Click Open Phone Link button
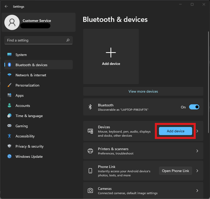 [x=176, y=171]
